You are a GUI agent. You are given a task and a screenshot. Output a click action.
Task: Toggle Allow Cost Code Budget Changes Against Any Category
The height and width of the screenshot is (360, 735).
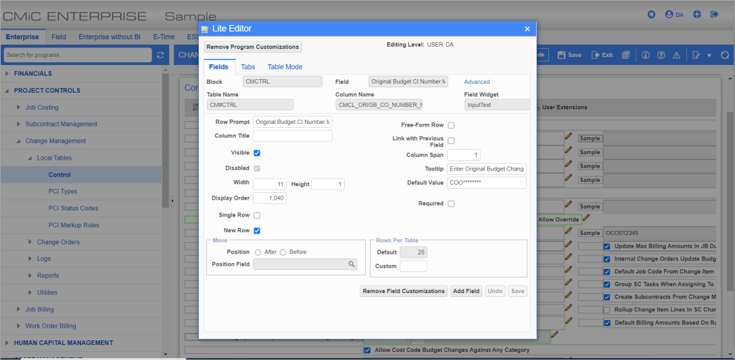point(368,350)
